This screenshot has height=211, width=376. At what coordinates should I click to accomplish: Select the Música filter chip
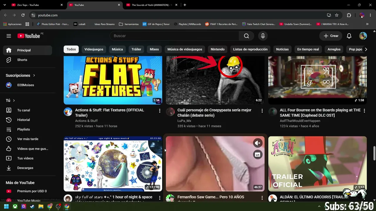(117, 49)
